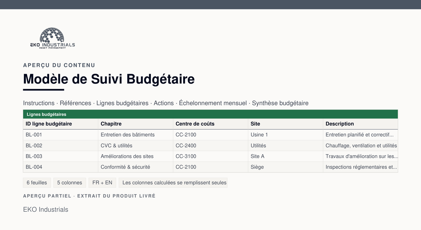Select the Site column header
This screenshot has height=230, width=421.
[x=286, y=124]
